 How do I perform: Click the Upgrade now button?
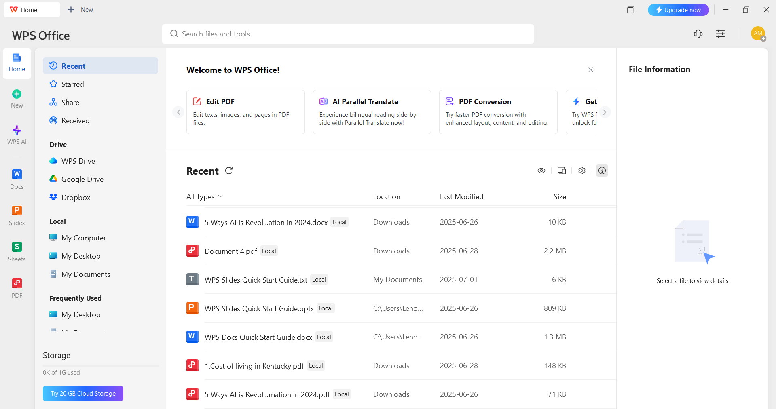[678, 10]
